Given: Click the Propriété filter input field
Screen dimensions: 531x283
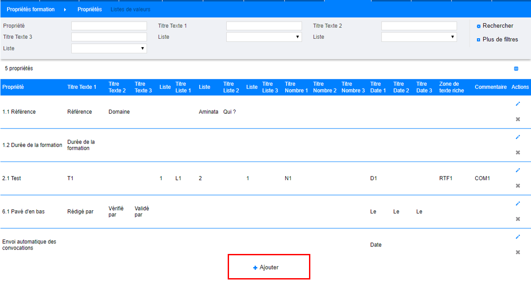Looking at the screenshot, I should [x=109, y=26].
